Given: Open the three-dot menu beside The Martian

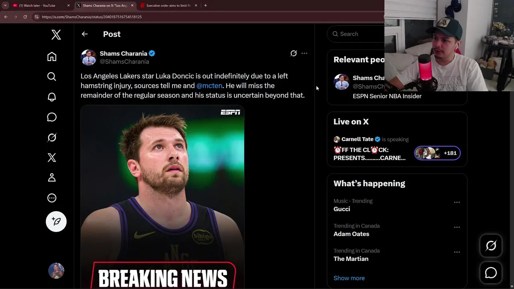Looking at the screenshot, I should (457, 252).
